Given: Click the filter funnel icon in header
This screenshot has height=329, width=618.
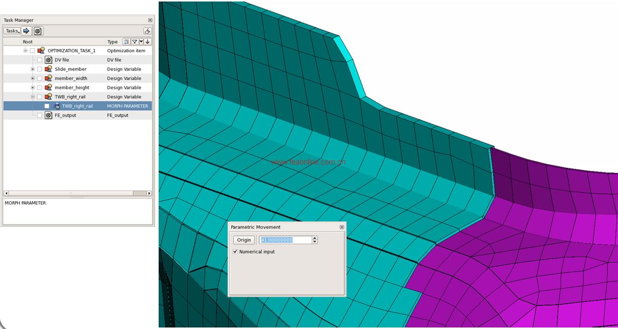Looking at the screenshot, I should [134, 42].
